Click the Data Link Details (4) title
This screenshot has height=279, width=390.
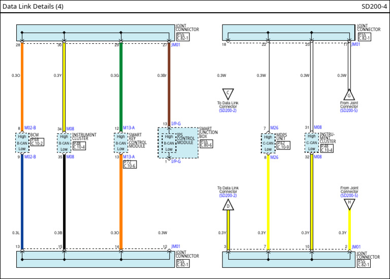[33, 7]
